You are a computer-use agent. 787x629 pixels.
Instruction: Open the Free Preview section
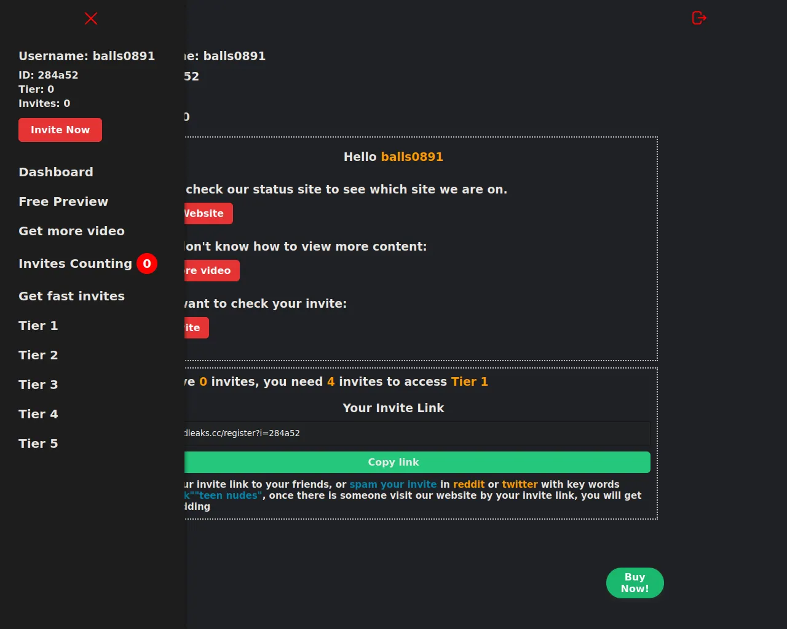pyautogui.click(x=63, y=201)
